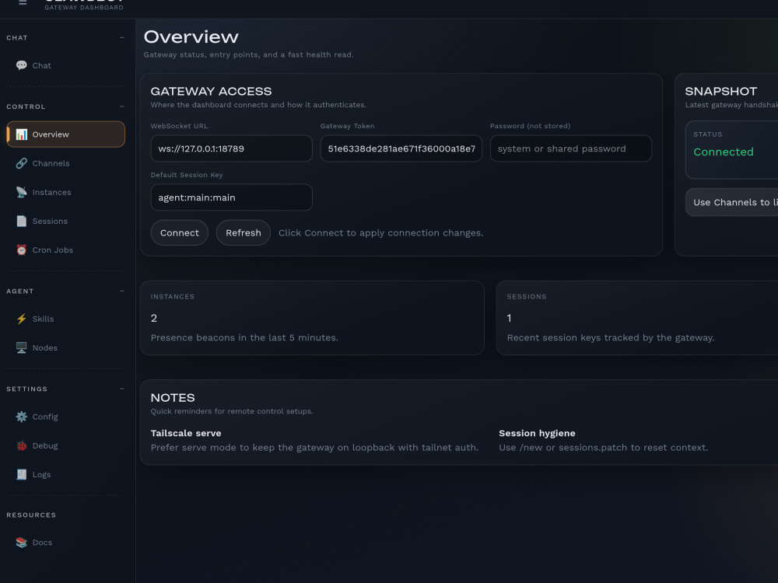Go to Nodes page
The width and height of the screenshot is (778, 583).
point(65,347)
